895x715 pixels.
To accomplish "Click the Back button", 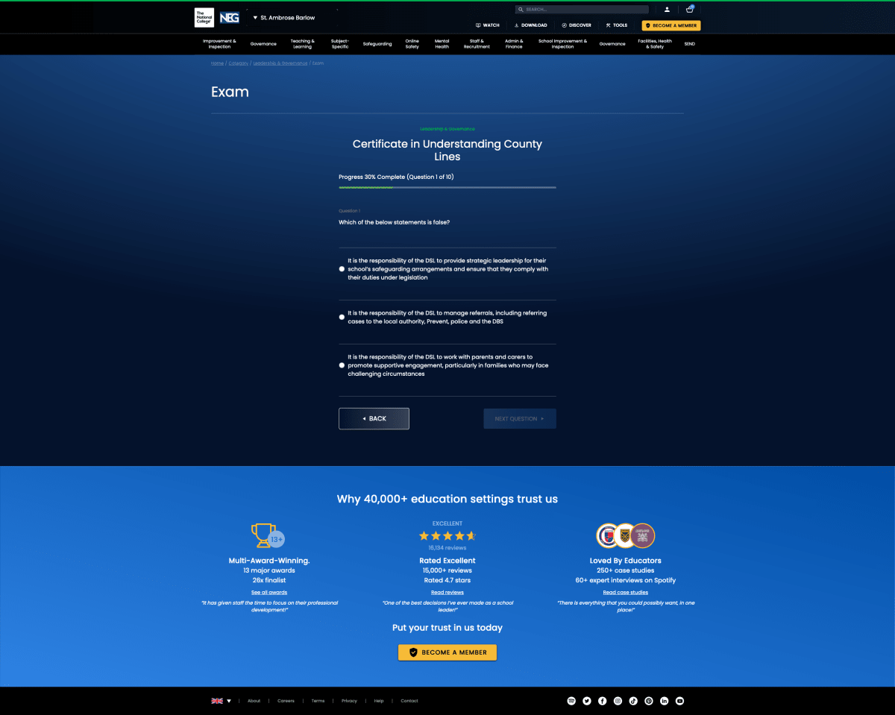I will point(374,419).
